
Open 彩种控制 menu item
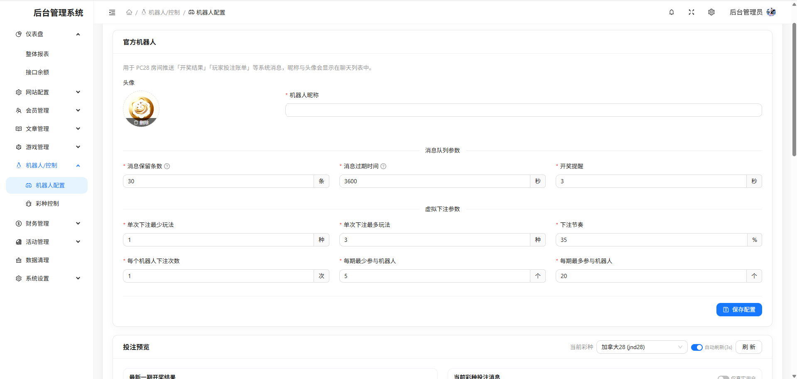pos(47,204)
